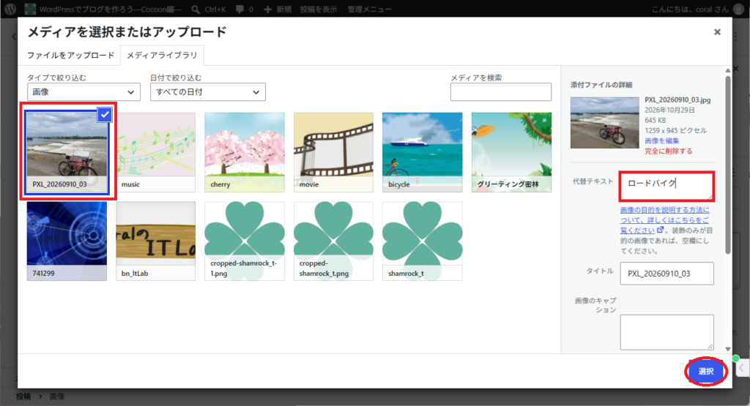
Task: Click the PXL_20260910_03.jpg filename text
Action: click(677, 99)
